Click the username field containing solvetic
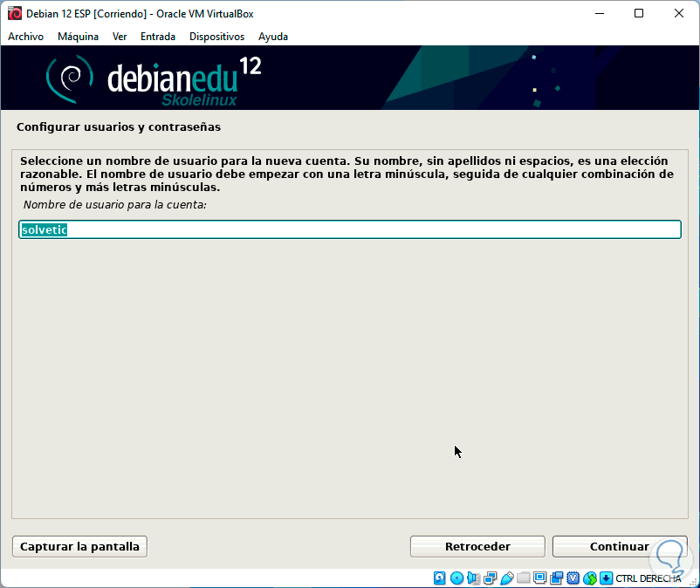This screenshot has height=588, width=700. (x=350, y=229)
